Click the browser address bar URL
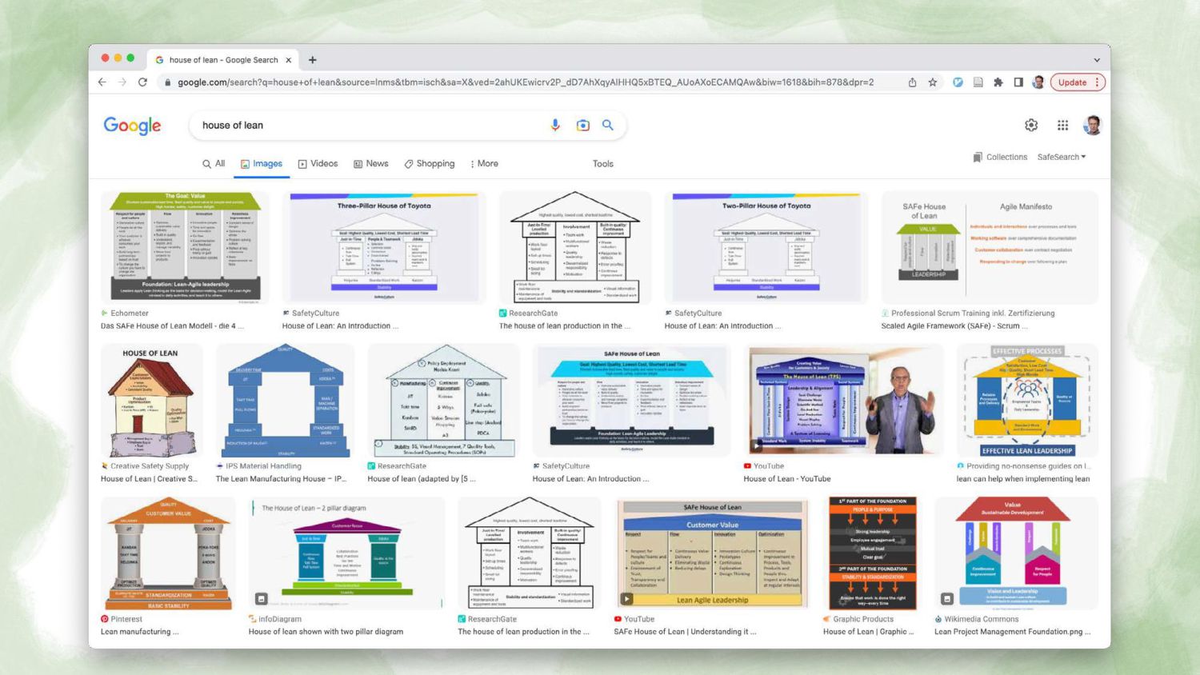This screenshot has width=1200, height=675. pyautogui.click(x=526, y=82)
